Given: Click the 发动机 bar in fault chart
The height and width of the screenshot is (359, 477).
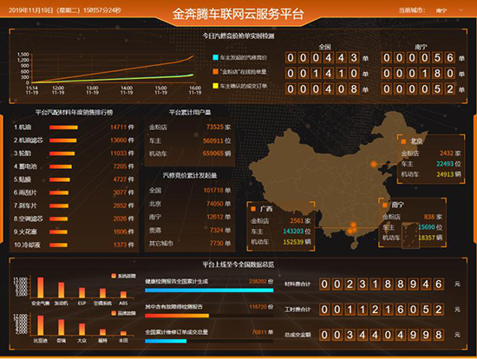Looking at the screenshot, I should point(62,290).
